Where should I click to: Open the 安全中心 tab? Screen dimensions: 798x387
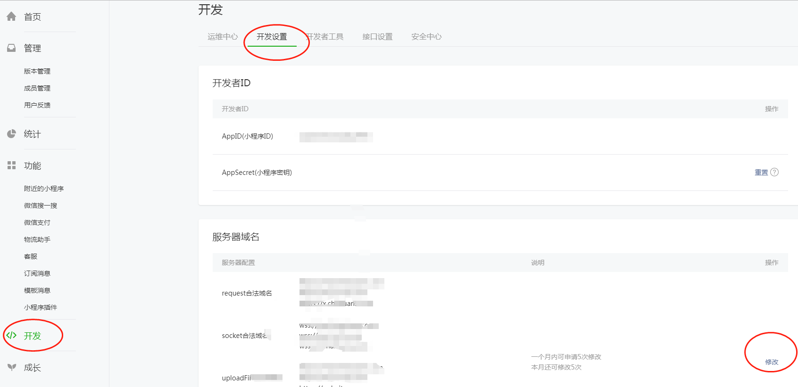click(426, 37)
